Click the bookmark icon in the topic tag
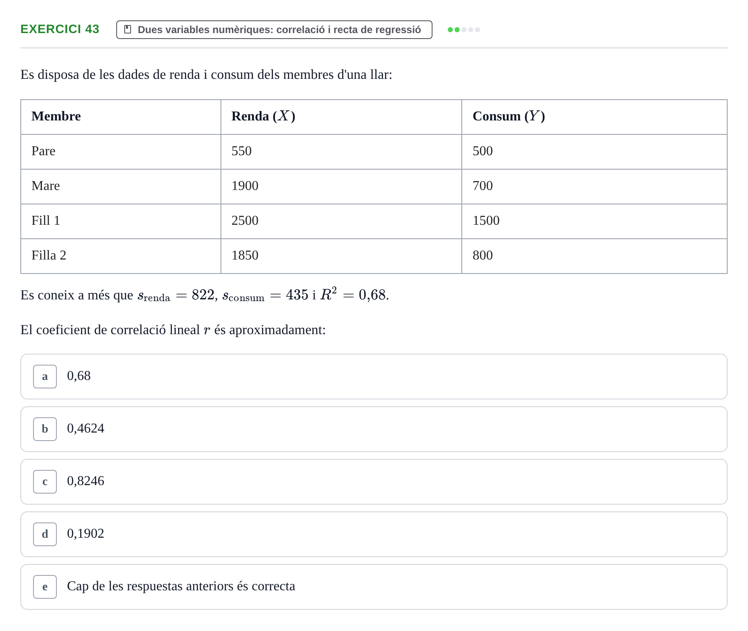 (127, 30)
